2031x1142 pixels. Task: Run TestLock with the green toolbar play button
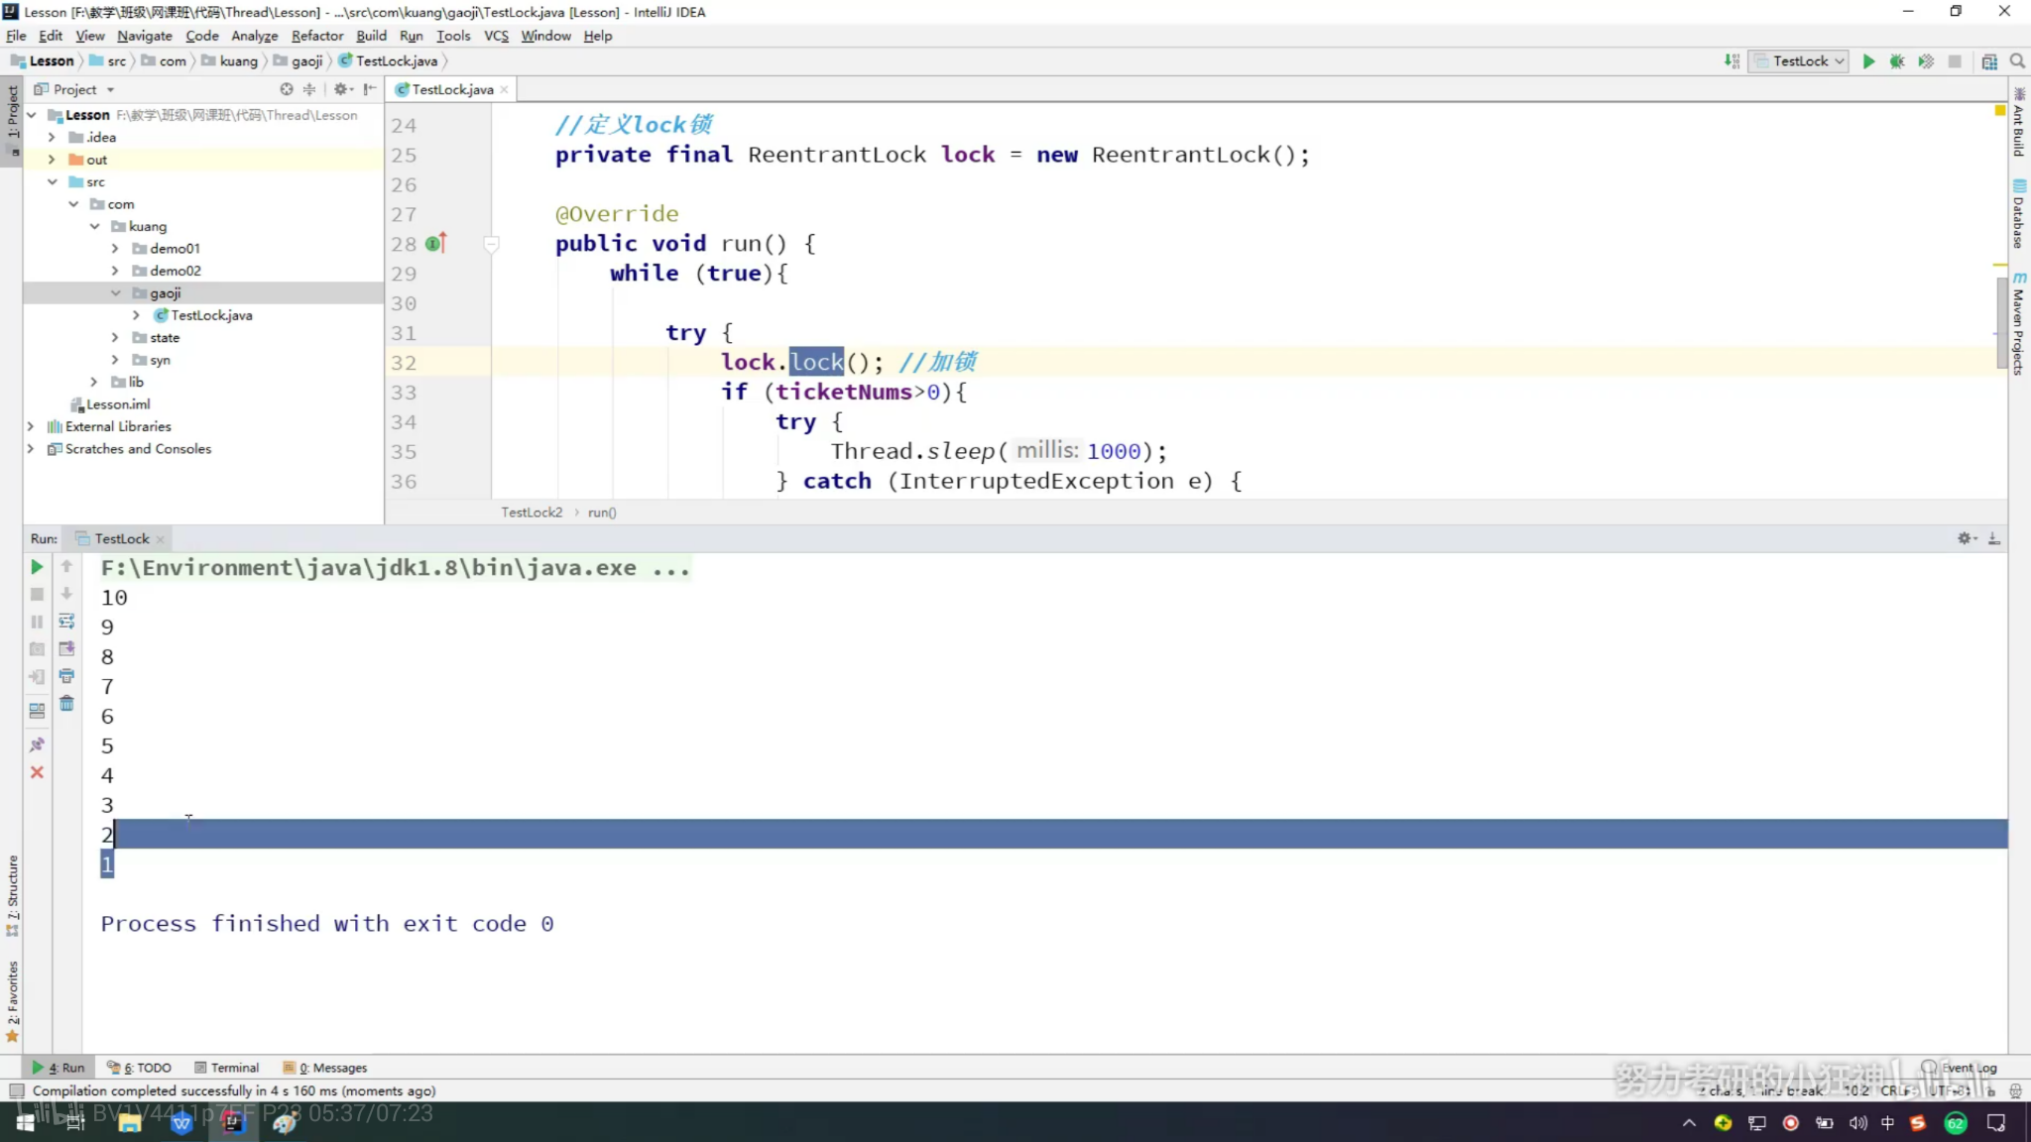coord(1868,61)
